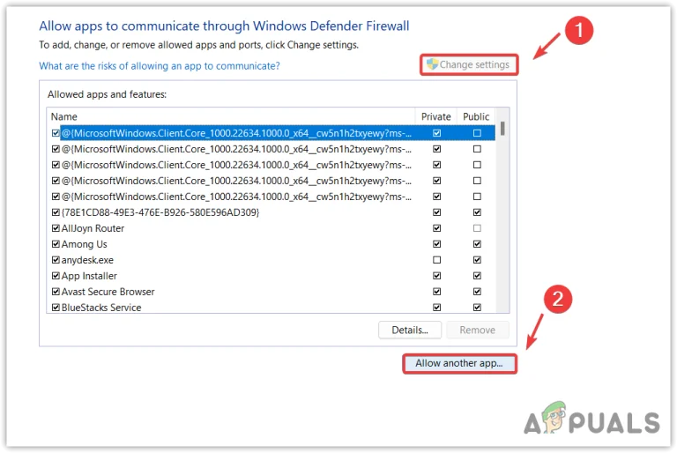This screenshot has height=453, width=677.
Task: Uncheck Private for Avast Secure Browser
Action: [x=437, y=292]
